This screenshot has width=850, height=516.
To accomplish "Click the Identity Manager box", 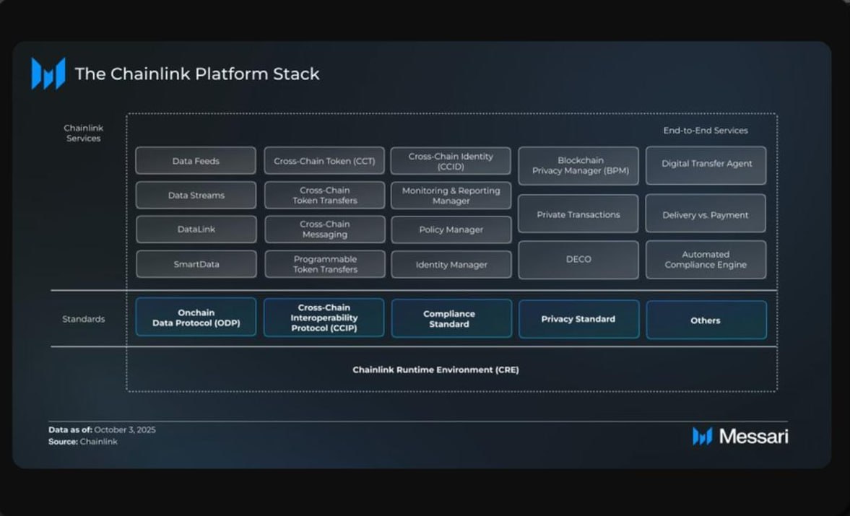I will point(451,265).
